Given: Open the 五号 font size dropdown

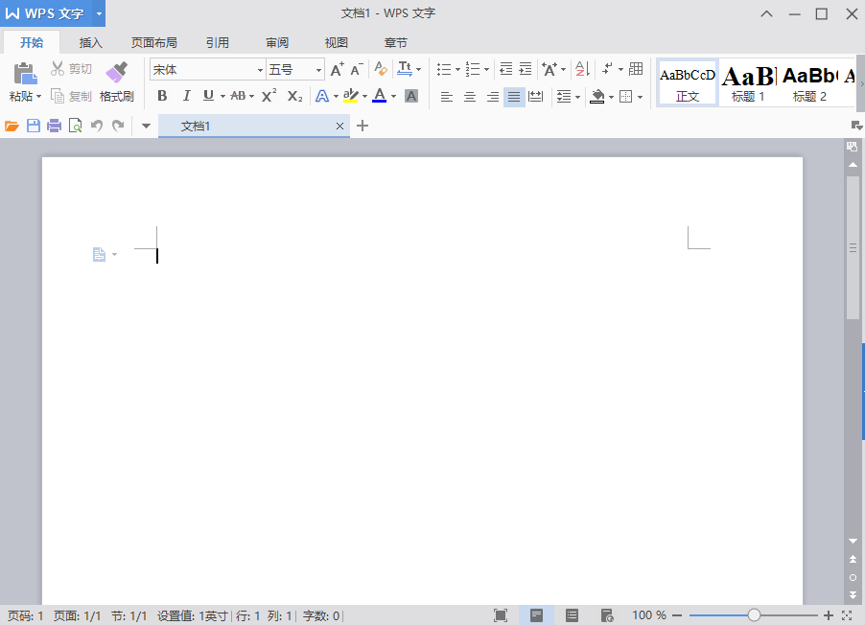Looking at the screenshot, I should [318, 70].
